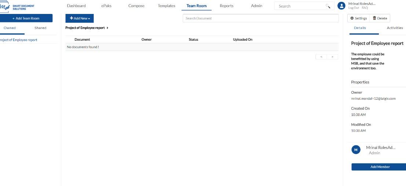
Task: Click the owner email mrinal.mondal+12@taigle.com
Action: (x=373, y=99)
